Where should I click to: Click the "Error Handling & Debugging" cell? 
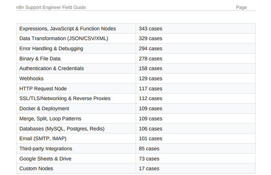pyautogui.click(x=51, y=49)
